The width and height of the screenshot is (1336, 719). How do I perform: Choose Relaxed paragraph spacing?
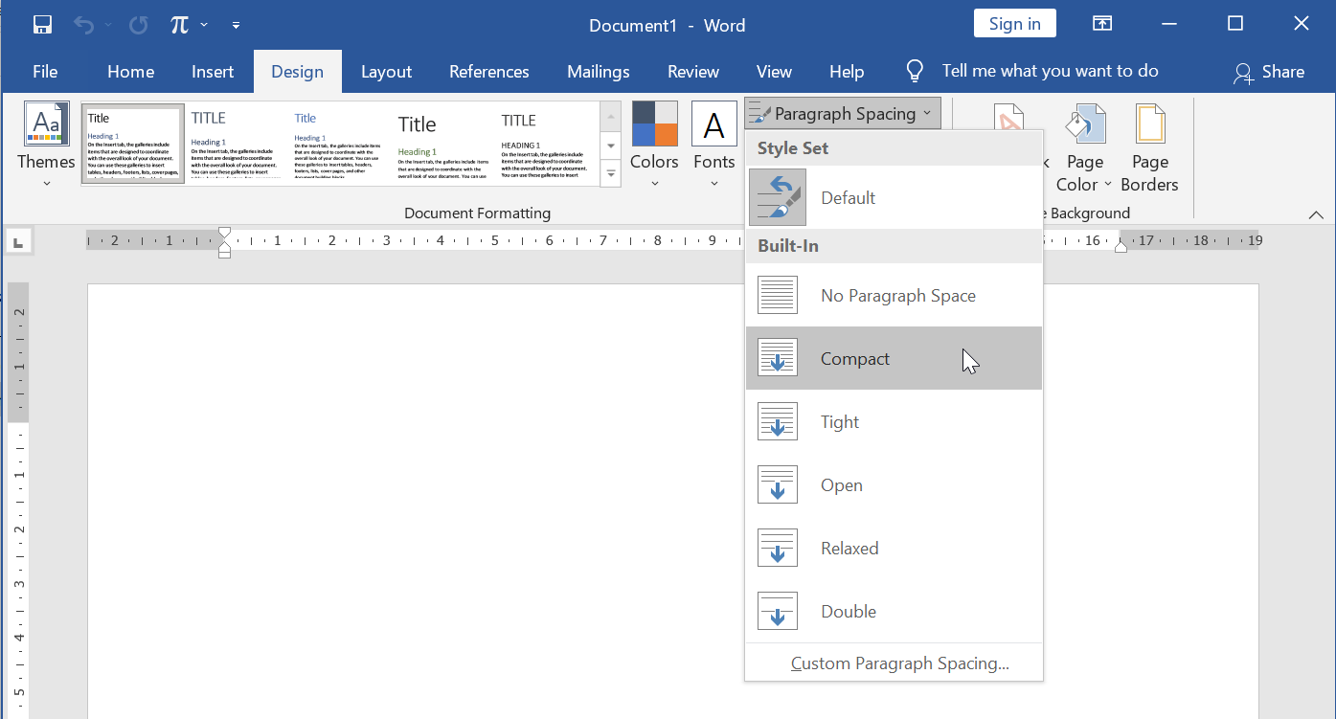pyautogui.click(x=894, y=548)
